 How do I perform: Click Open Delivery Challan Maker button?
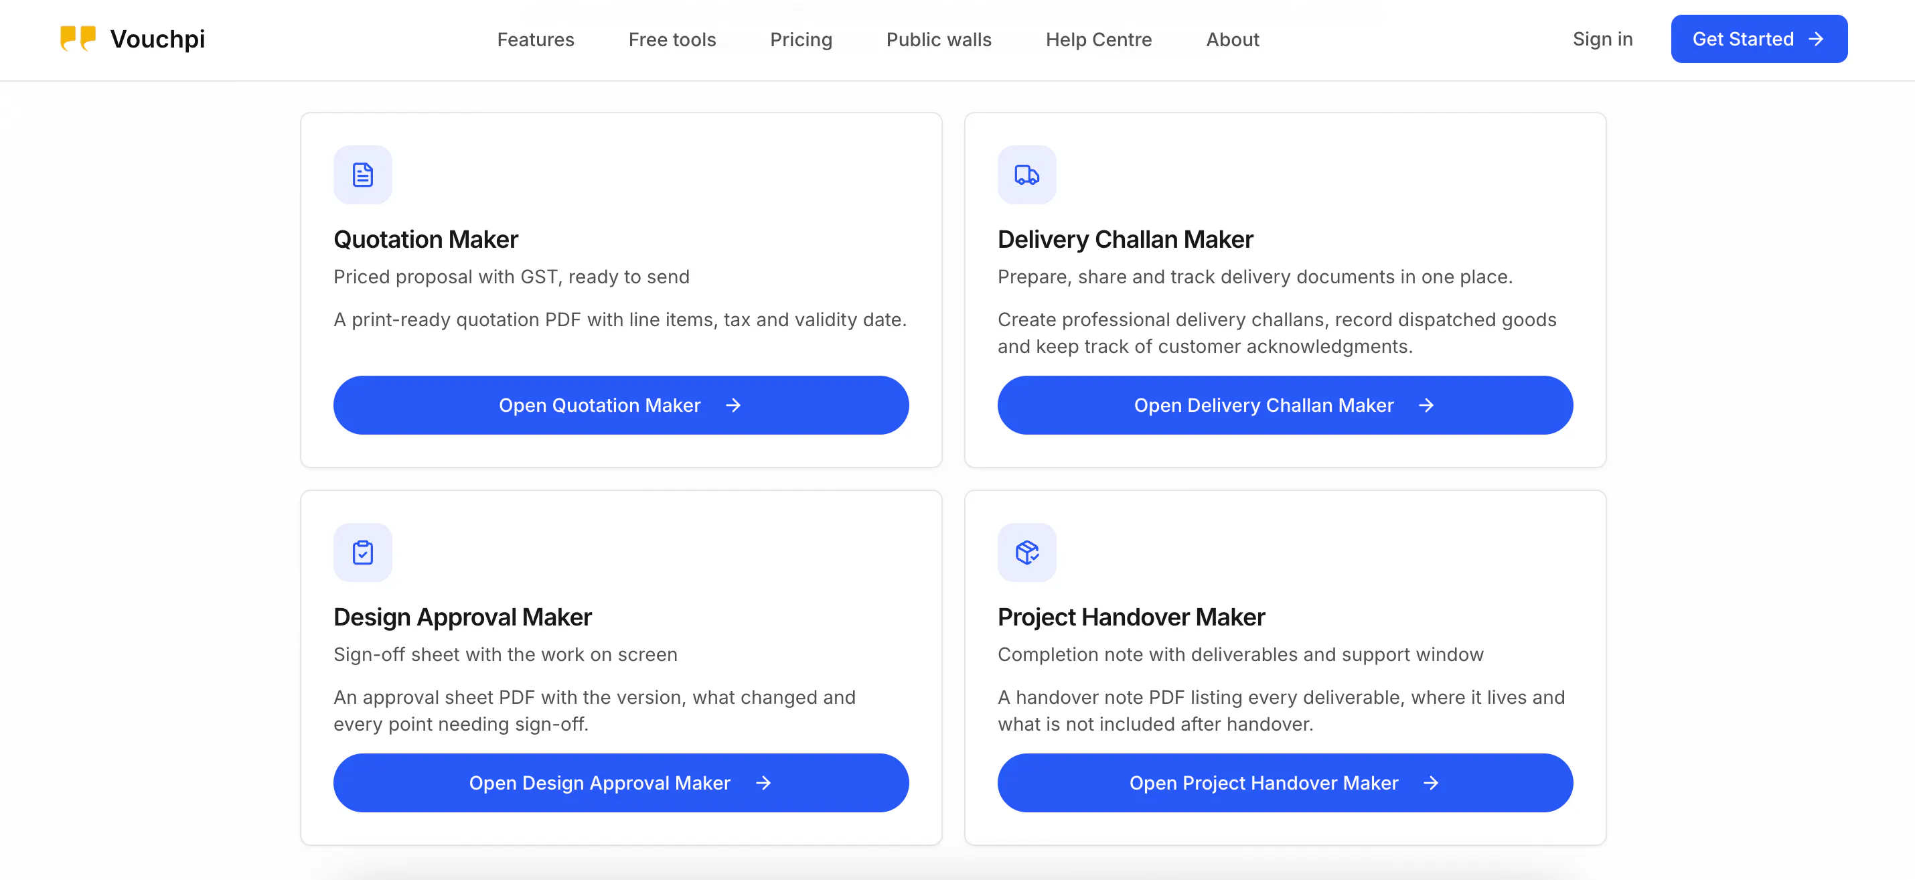click(x=1285, y=405)
